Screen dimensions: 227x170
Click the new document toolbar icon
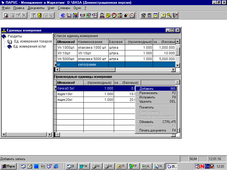point(6,16)
